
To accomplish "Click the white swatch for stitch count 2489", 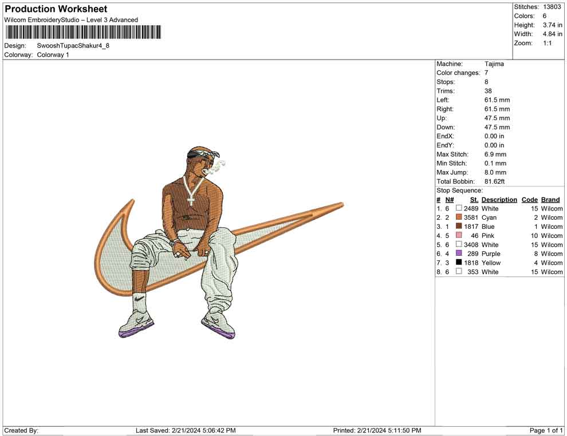I will pyautogui.click(x=459, y=208).
